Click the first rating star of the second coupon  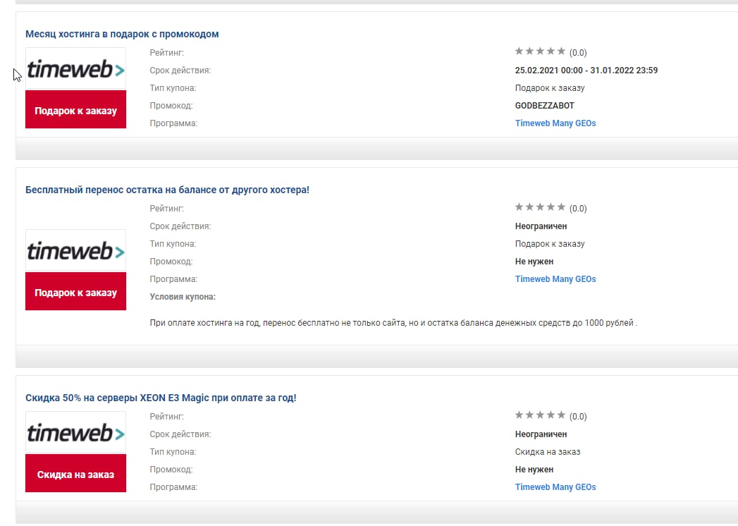(519, 207)
